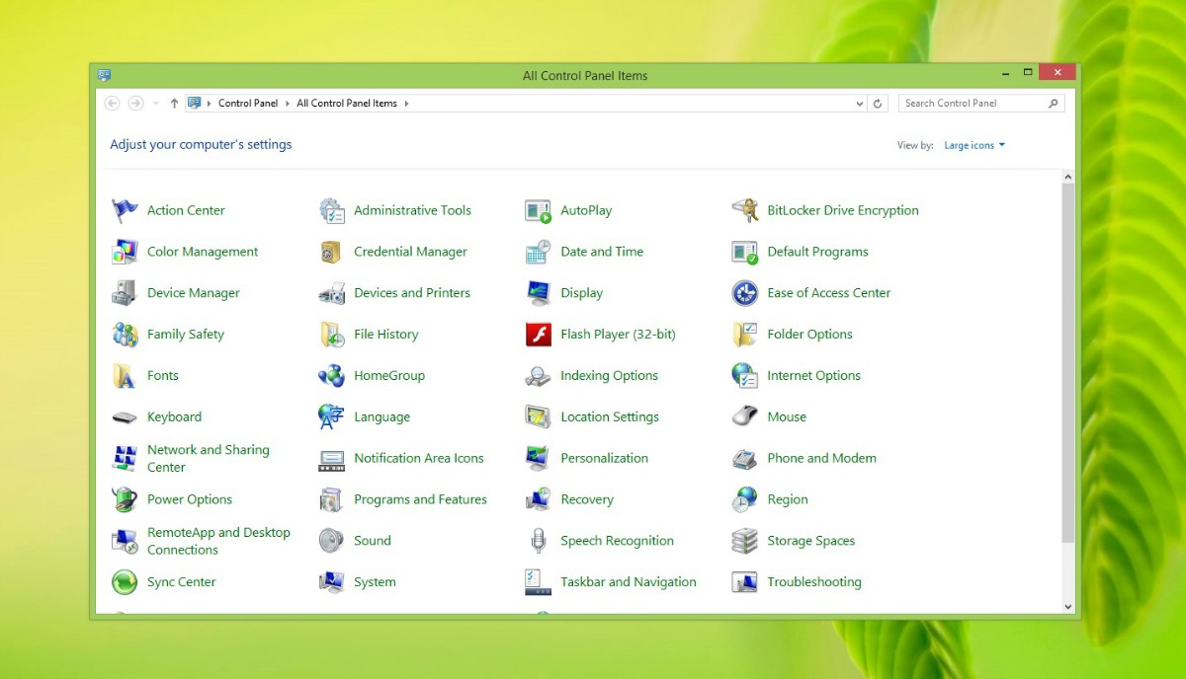The height and width of the screenshot is (679, 1186).
Task: Click the Ease of Access Center icon
Action: pyautogui.click(x=744, y=293)
